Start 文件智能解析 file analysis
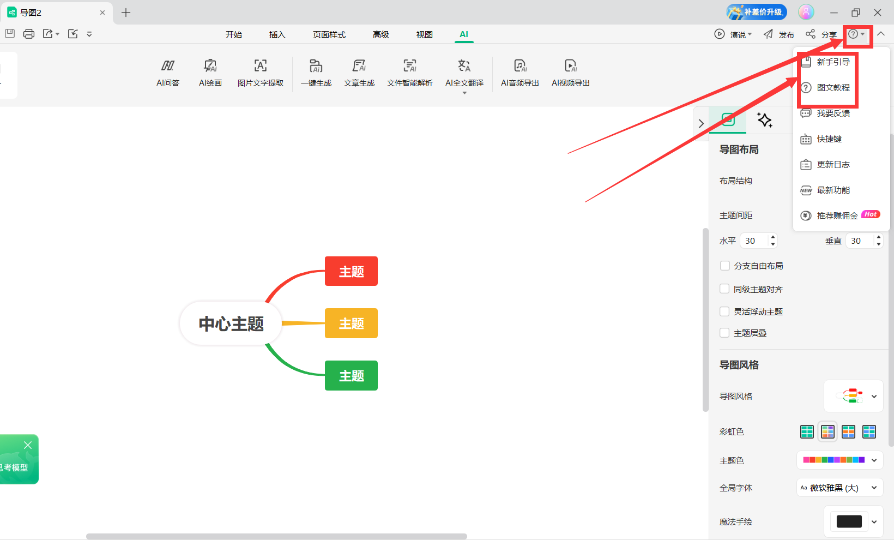The image size is (894, 540). (410, 74)
